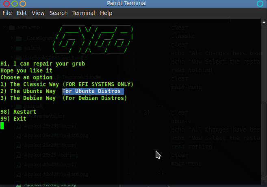The height and width of the screenshot is (187, 267).
Task: Open the Terminal menu
Action: (84, 13)
